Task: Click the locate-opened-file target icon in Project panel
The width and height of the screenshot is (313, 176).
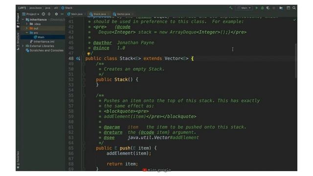Action: tap(44, 14)
